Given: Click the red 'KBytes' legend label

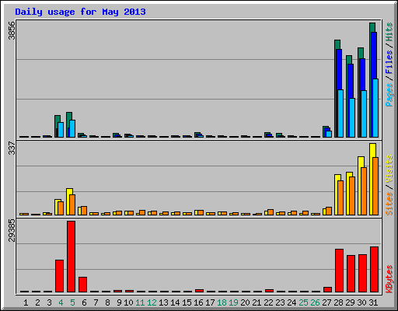Looking at the screenshot, I should [389, 279].
